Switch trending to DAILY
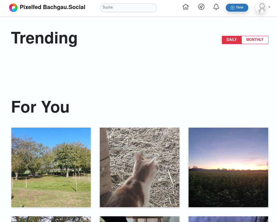This screenshot has width=277, height=222. click(231, 40)
